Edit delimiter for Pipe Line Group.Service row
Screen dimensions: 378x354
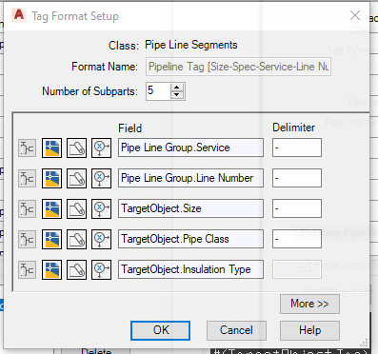297,147
